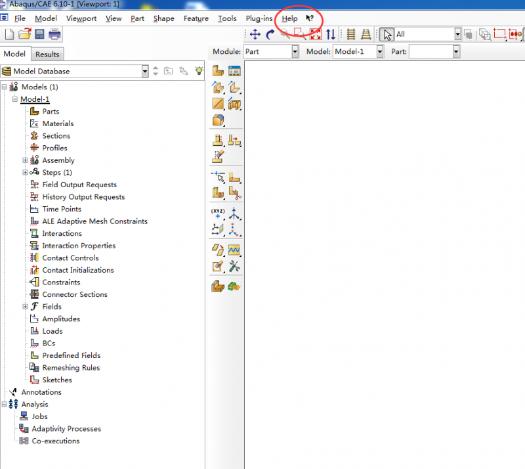Viewport: 525px width, 469px height.
Task: Toggle the model tree lightbulb icon
Action: pyautogui.click(x=199, y=71)
